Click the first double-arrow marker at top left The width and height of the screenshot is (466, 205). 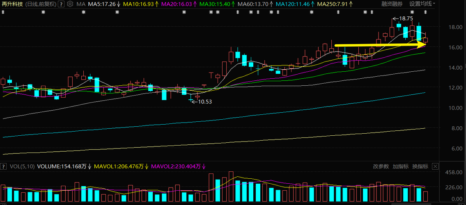click(x=3, y=12)
